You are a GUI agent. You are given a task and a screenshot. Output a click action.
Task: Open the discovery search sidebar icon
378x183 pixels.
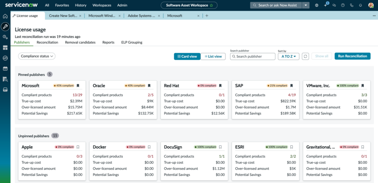tap(5, 79)
